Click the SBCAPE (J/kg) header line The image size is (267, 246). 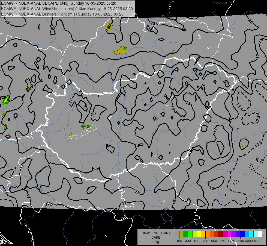coord(59,3)
